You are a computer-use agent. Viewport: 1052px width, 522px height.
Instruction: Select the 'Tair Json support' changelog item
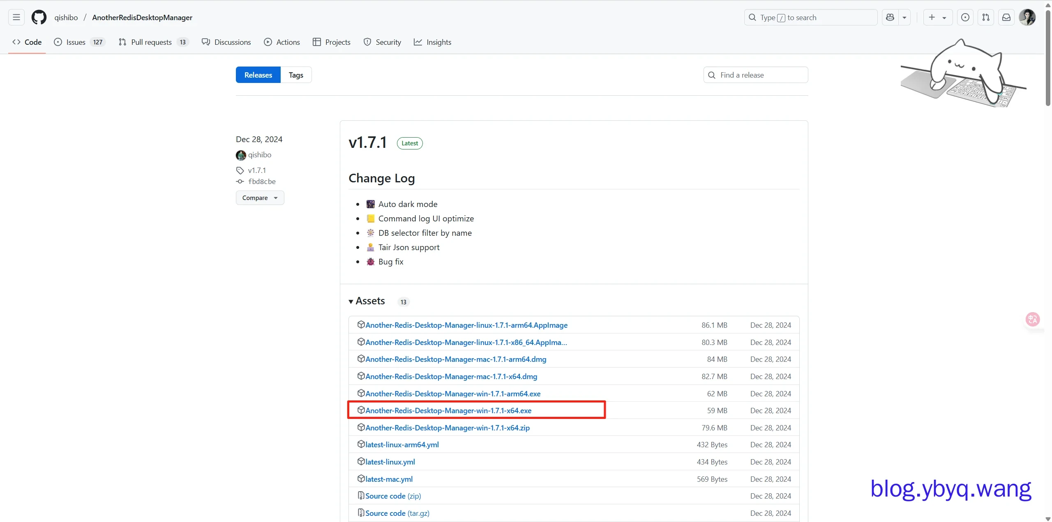tap(409, 247)
